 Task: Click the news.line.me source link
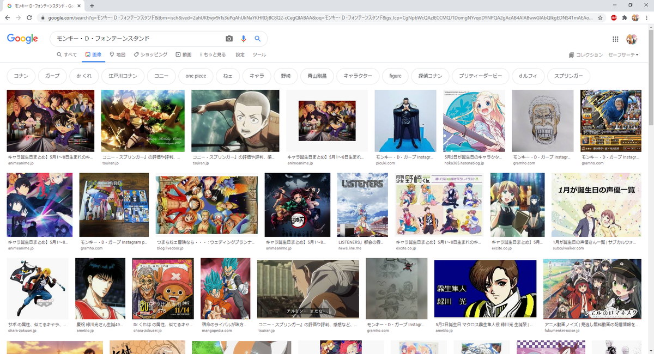[x=349, y=248]
